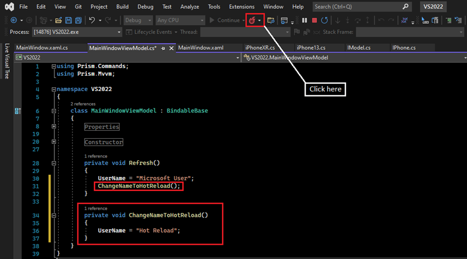
Task: Click the Step Over curved-arrow icon
Action: click(358, 20)
